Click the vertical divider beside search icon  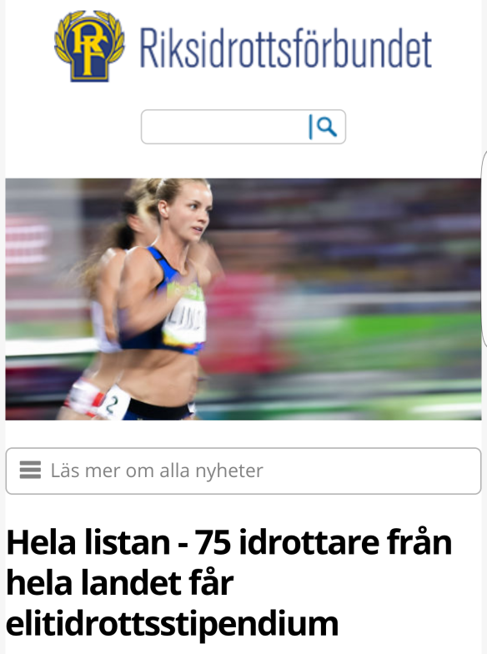pos(310,127)
